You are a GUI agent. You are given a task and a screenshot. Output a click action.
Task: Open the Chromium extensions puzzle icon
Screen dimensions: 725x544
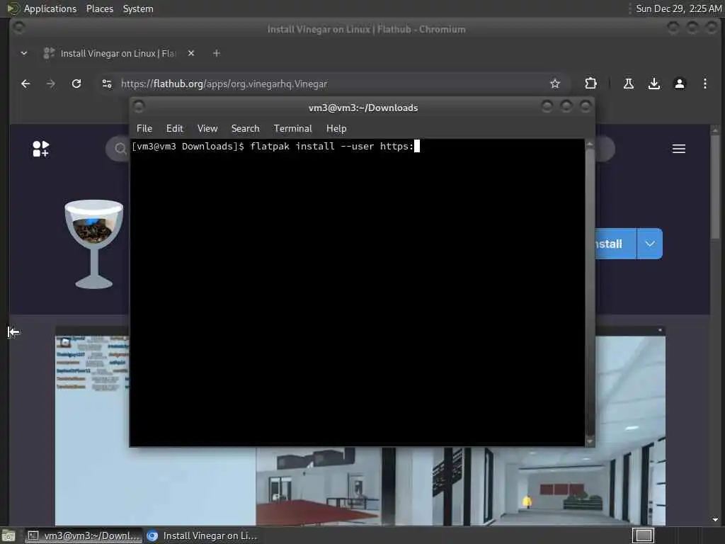tap(590, 84)
